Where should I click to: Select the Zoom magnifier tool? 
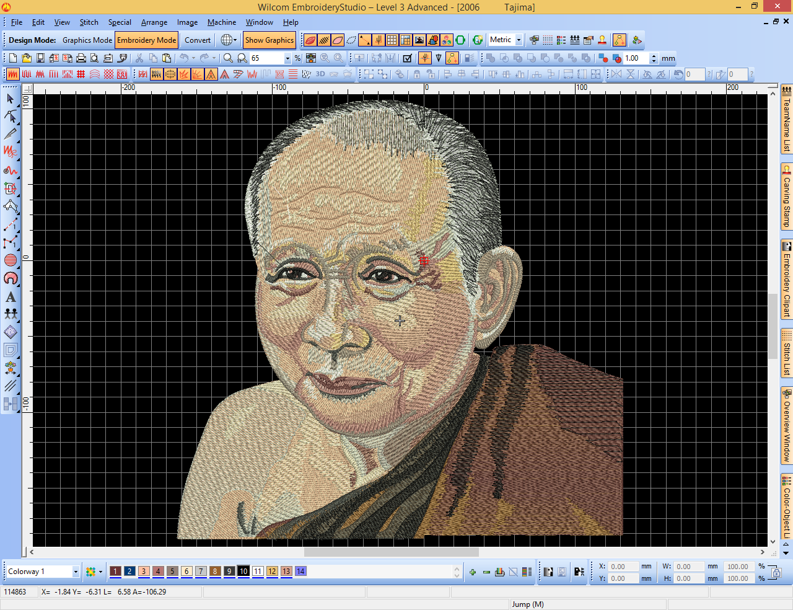tap(228, 58)
